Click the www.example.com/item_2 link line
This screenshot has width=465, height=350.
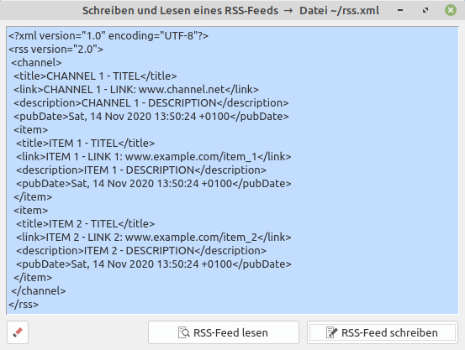(154, 238)
